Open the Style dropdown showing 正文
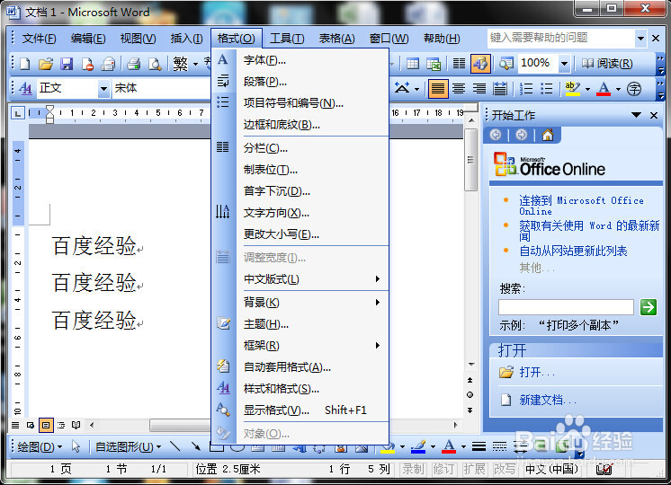Image resolution: width=671 pixels, height=485 pixels. (103, 88)
